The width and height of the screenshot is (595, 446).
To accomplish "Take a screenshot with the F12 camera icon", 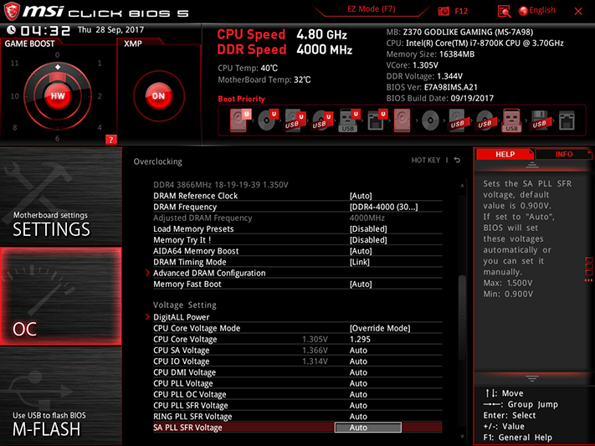I will tap(444, 11).
